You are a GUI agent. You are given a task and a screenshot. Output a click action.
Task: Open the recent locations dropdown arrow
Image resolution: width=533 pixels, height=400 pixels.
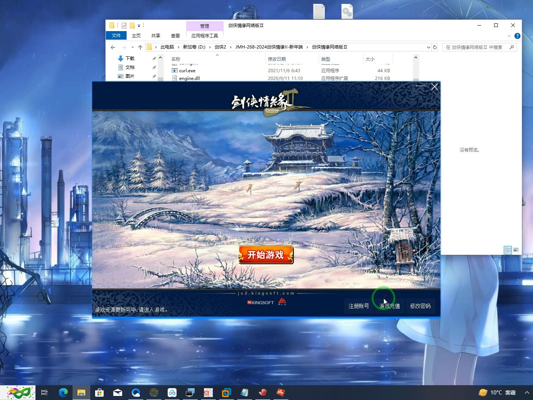pos(133,47)
